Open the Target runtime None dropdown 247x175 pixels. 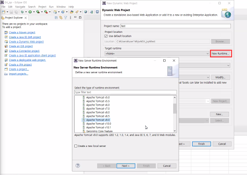(x=157, y=54)
